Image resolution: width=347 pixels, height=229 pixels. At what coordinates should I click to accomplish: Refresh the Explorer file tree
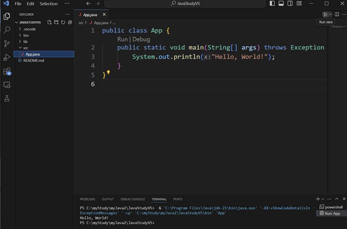[x=63, y=22]
